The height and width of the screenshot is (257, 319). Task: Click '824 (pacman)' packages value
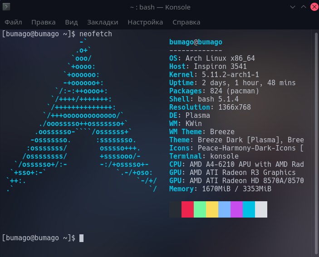pyautogui.click(x=234, y=91)
